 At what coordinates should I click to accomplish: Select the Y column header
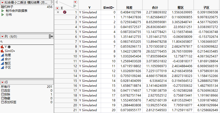pyautogui.click(x=89, y=8)
